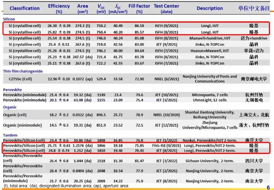
Task: Select test center JET (12/2021)
Action: click(167, 125)
